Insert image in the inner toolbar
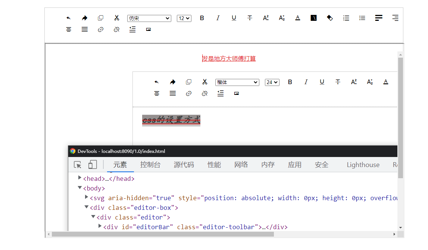The image size is (428, 250). point(237,93)
